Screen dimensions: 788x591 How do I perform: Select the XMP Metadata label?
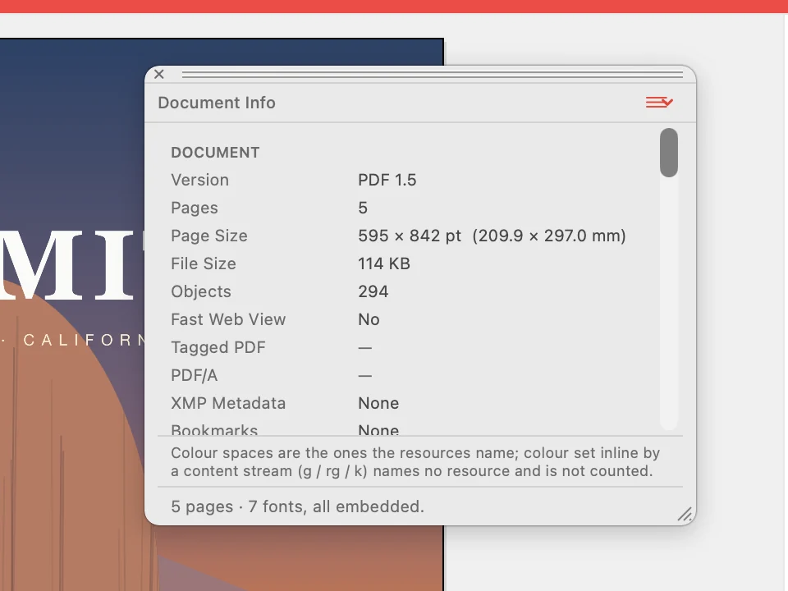tap(228, 403)
